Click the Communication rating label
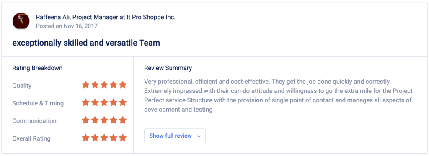 (x=34, y=121)
